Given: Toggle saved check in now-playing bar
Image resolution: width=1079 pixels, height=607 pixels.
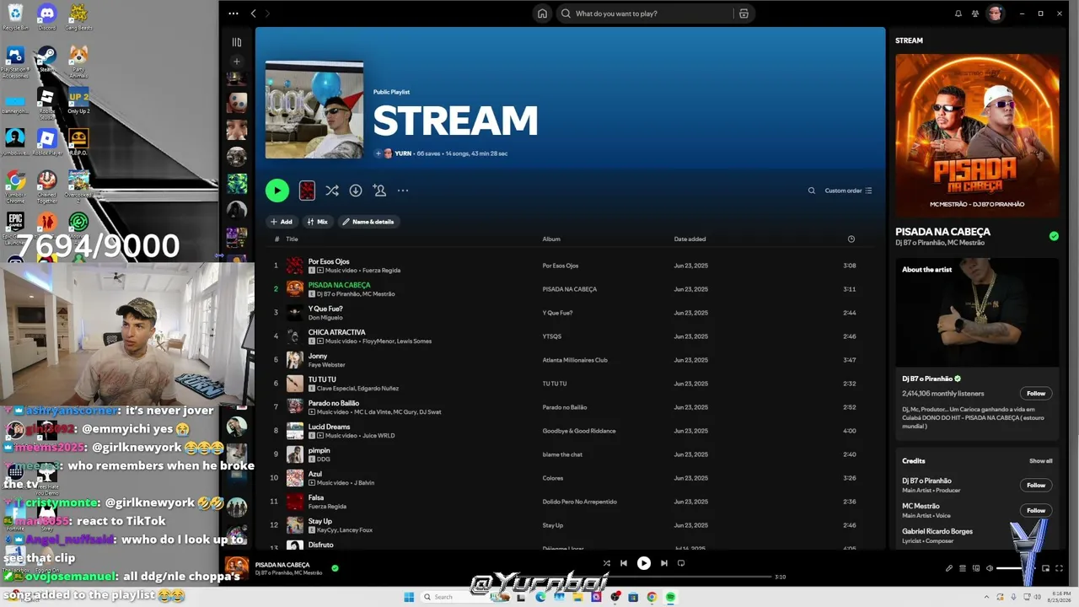Looking at the screenshot, I should coord(335,568).
